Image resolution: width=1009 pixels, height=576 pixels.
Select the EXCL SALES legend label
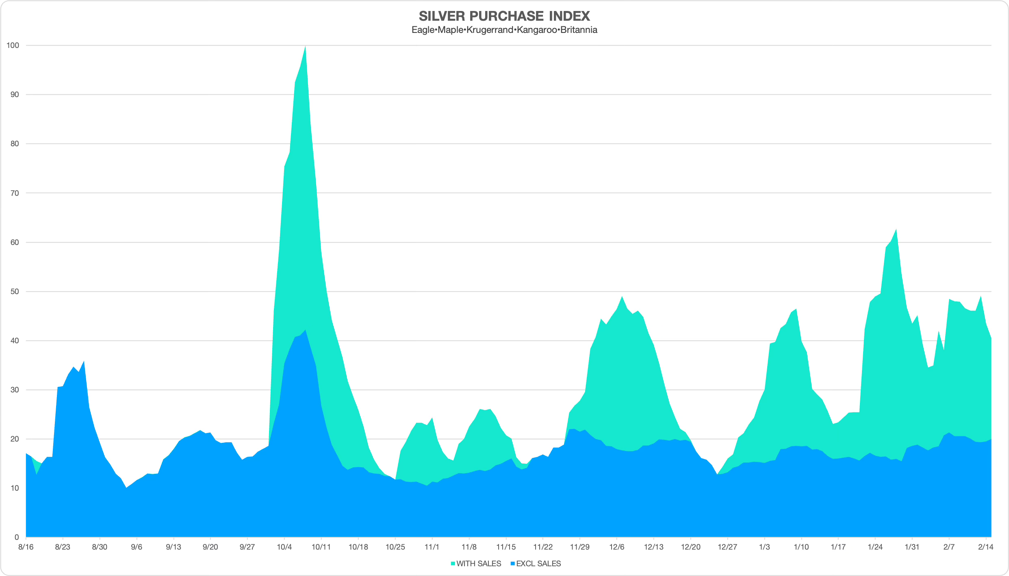538,564
